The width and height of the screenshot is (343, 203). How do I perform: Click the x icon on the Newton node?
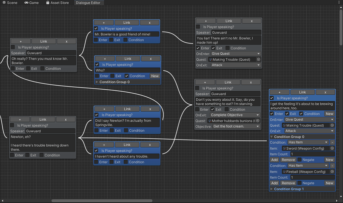click(x=66, y=119)
